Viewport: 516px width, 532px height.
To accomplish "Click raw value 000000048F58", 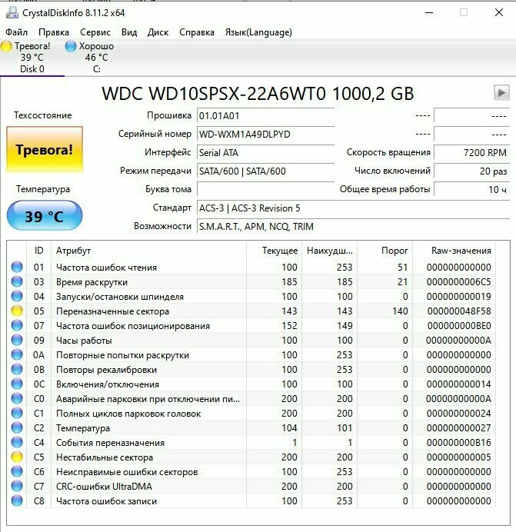I will (x=459, y=311).
